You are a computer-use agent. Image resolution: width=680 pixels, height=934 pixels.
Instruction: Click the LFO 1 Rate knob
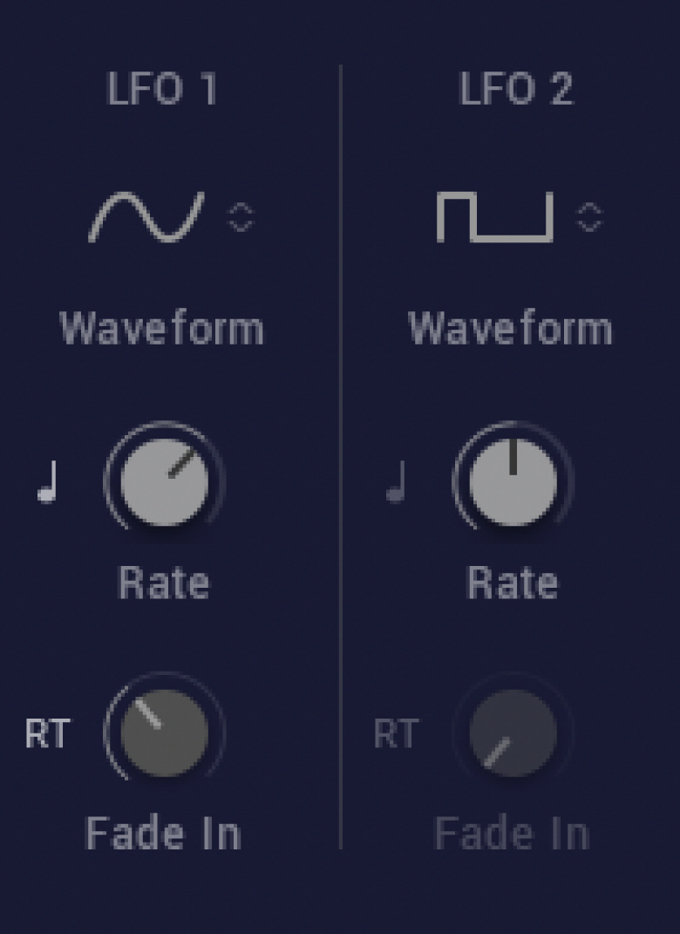[165, 481]
